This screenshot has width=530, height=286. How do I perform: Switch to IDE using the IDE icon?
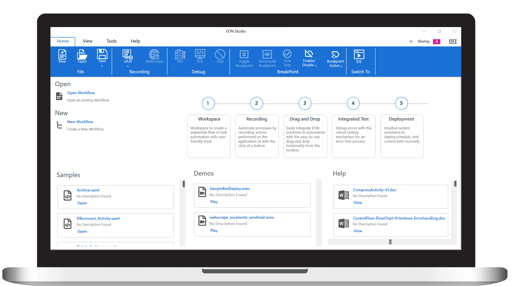359,56
